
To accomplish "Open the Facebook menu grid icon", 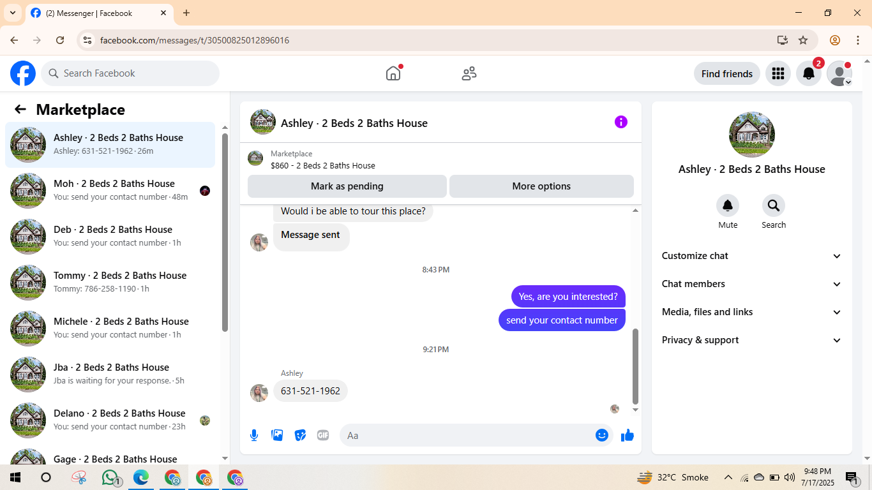I will coord(778,73).
